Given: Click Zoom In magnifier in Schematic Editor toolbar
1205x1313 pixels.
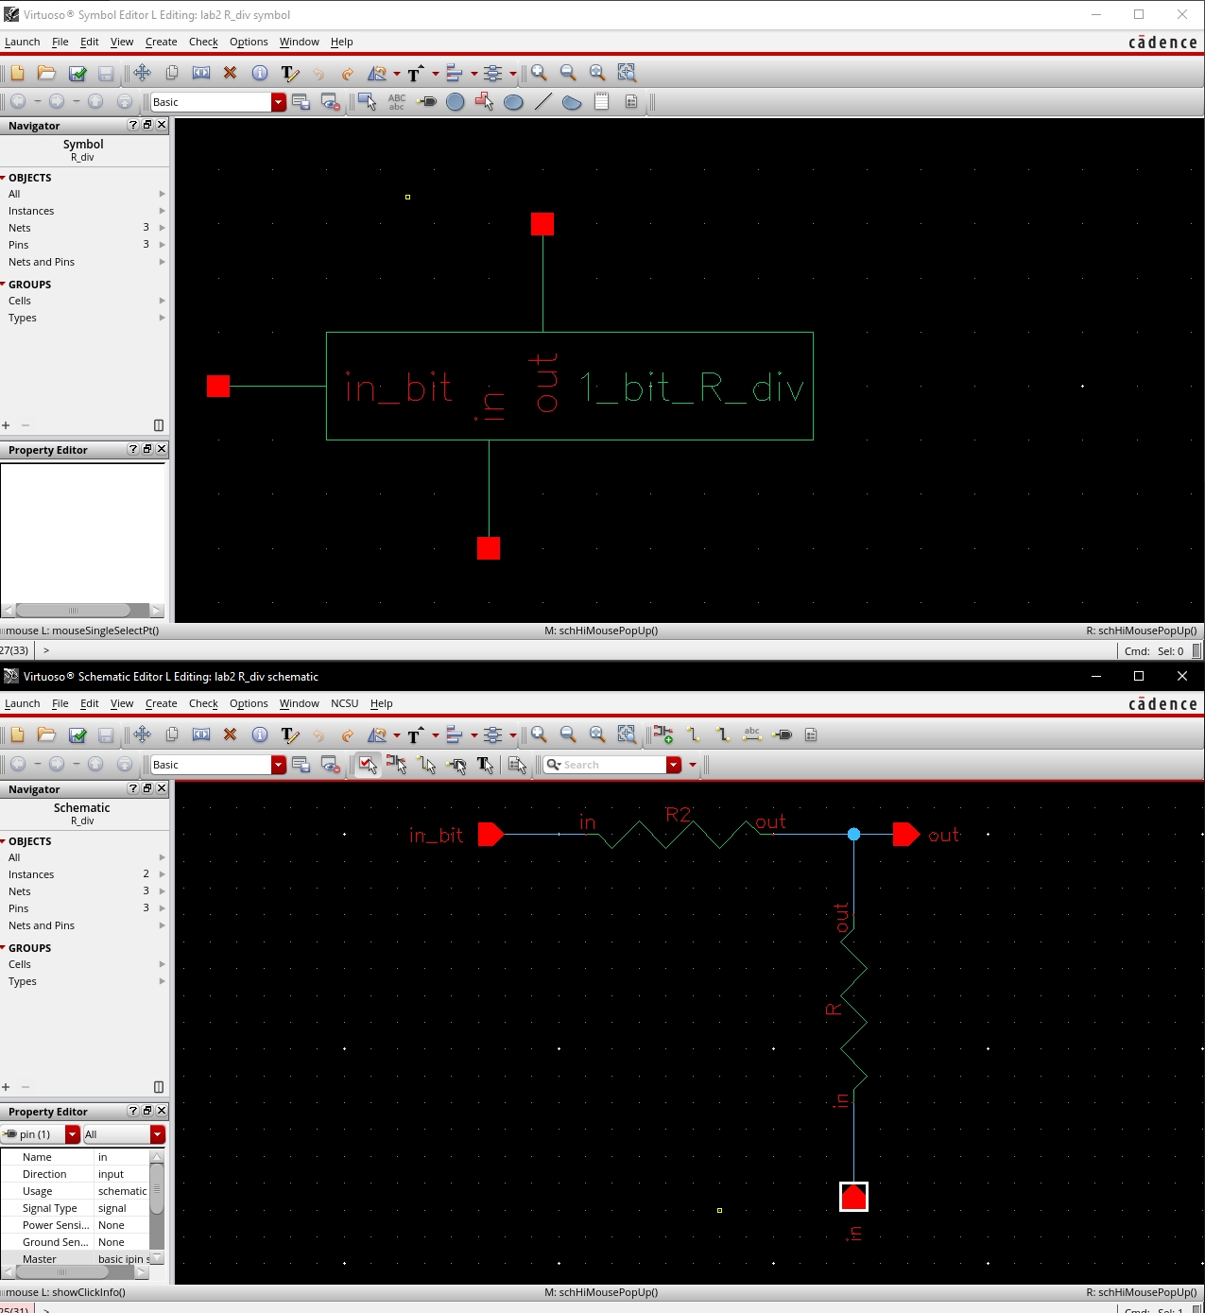Looking at the screenshot, I should click(x=539, y=734).
